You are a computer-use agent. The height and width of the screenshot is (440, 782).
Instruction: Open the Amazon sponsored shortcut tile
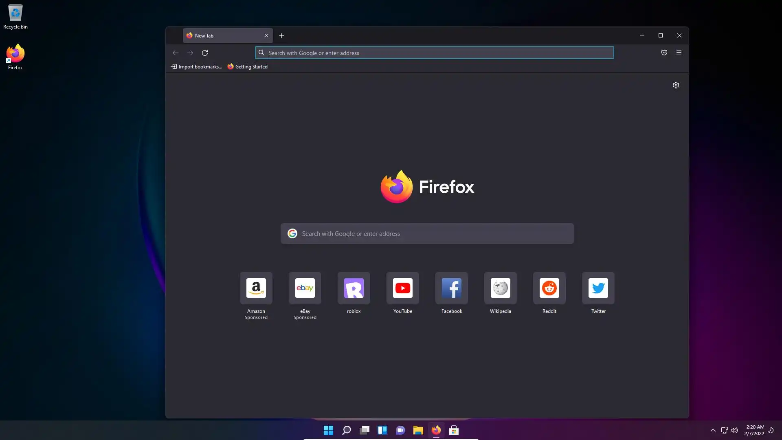point(256,288)
